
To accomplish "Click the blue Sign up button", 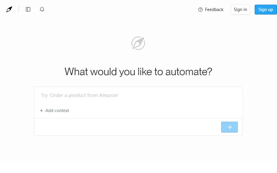I will pos(265,10).
